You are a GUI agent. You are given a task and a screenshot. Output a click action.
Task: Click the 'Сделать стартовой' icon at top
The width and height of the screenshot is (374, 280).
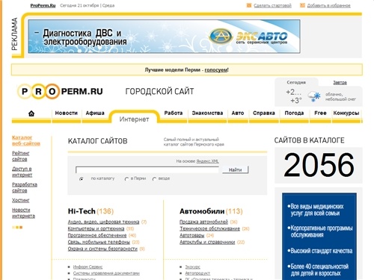249,5
